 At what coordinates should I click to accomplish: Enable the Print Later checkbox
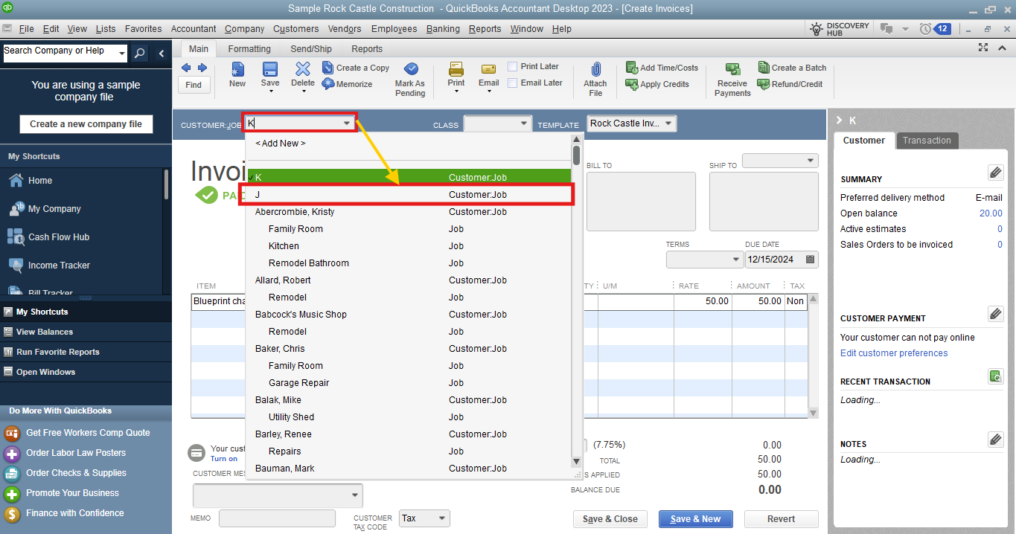(513, 66)
